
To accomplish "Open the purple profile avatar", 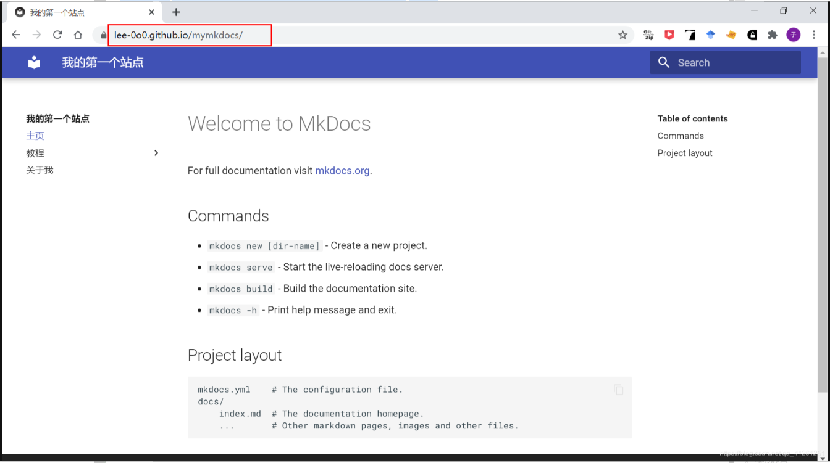I will 794,35.
